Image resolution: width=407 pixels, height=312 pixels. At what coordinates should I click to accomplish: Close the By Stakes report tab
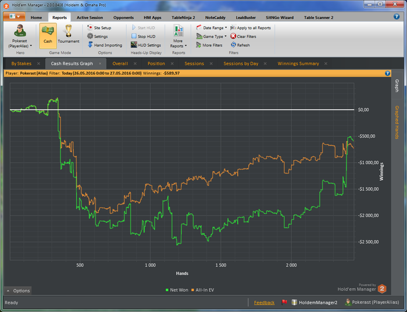38,63
